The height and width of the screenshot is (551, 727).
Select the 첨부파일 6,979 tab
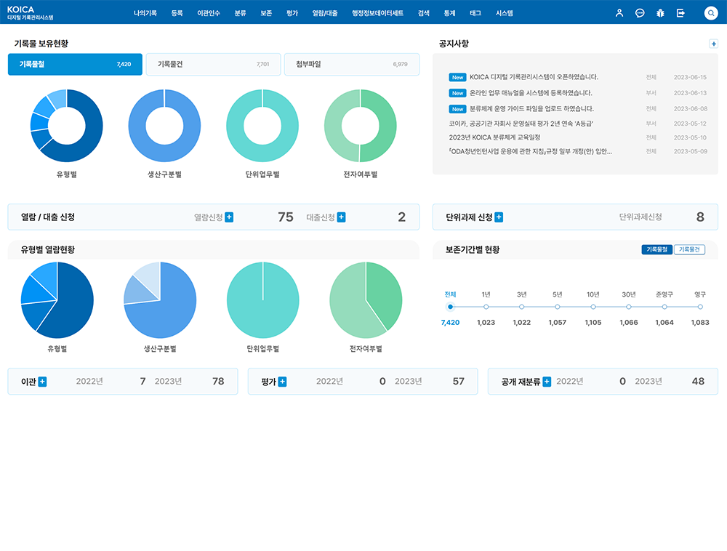[351, 65]
